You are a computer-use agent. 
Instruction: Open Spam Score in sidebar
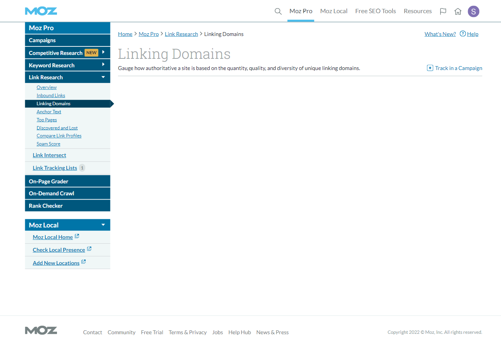(48, 144)
